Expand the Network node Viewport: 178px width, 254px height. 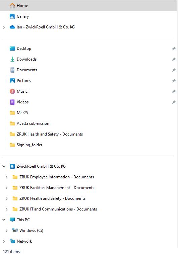(4, 241)
